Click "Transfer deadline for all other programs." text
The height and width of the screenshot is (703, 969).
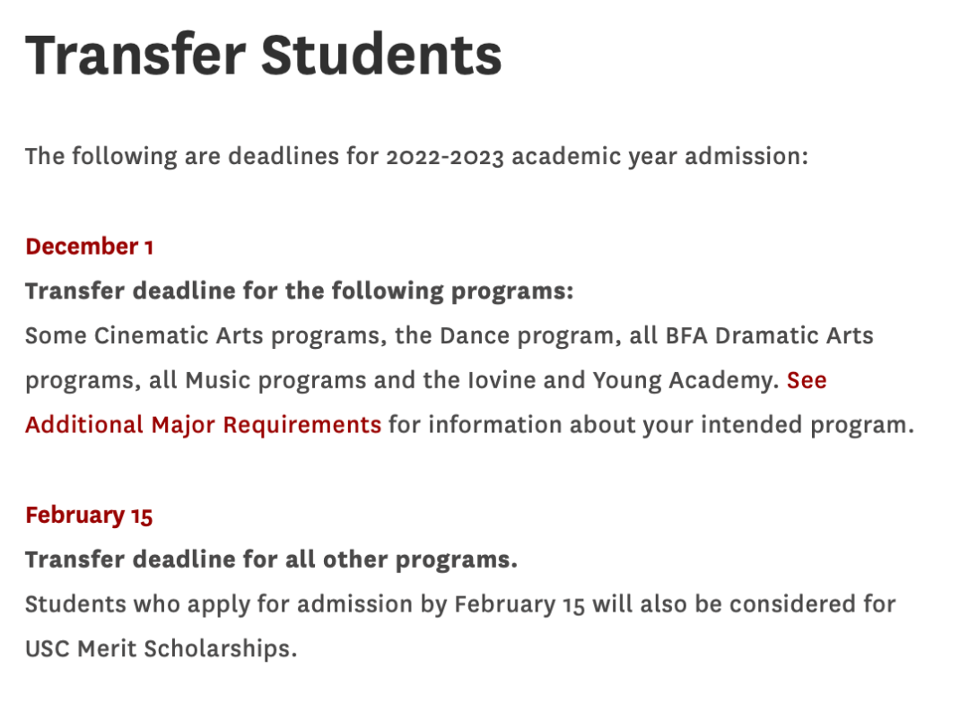[x=271, y=560]
